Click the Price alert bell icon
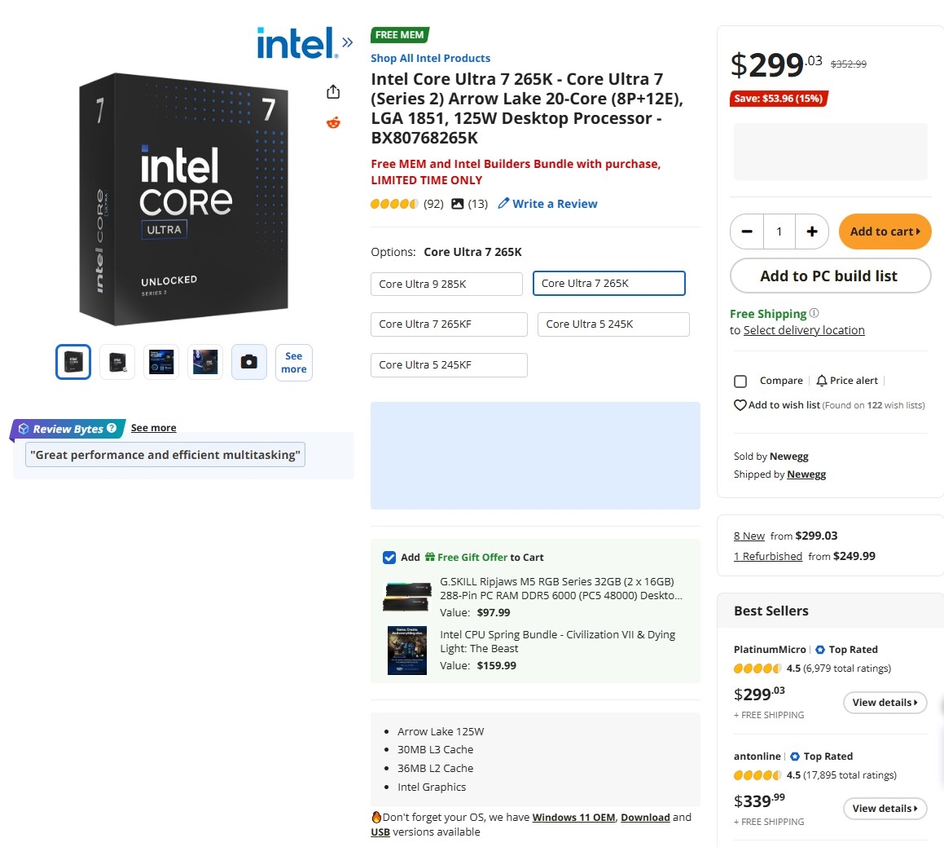 pos(822,381)
